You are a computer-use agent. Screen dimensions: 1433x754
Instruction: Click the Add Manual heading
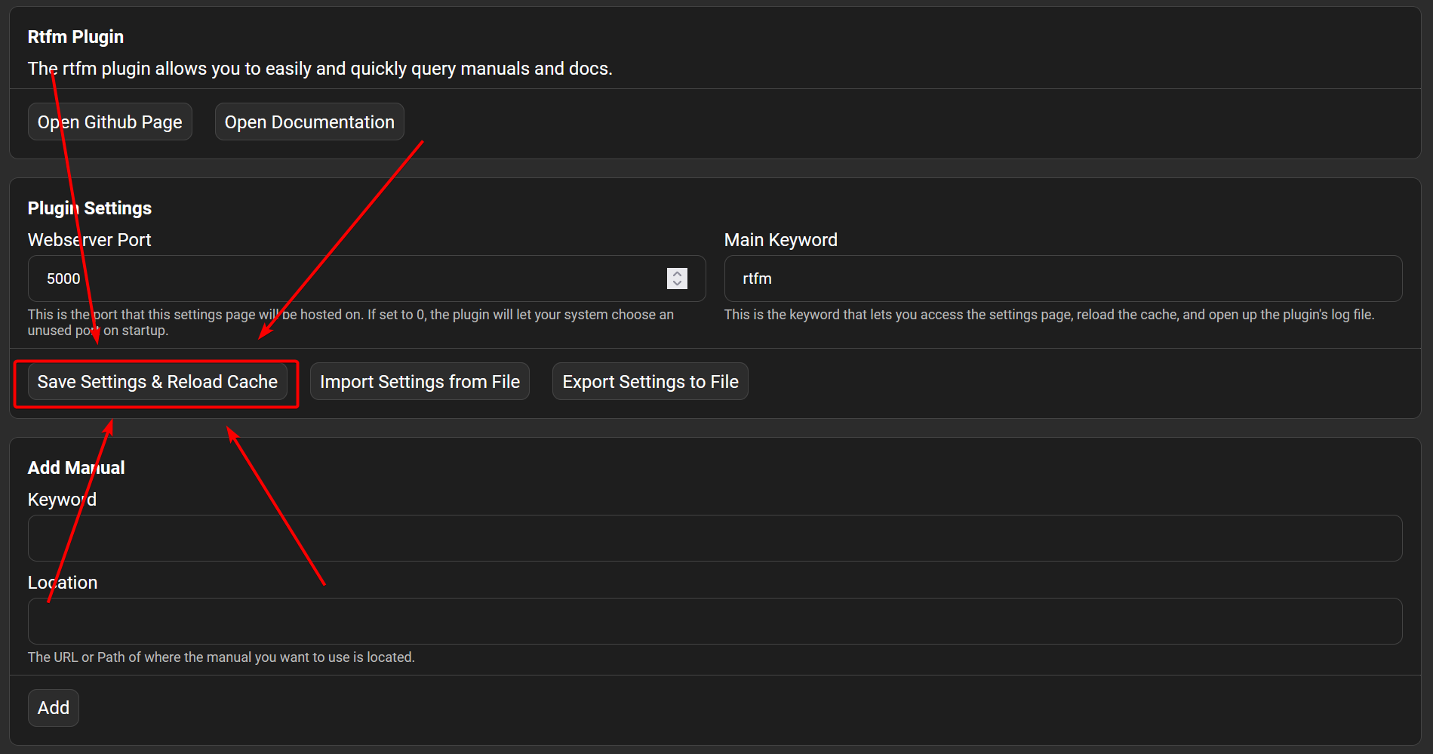[x=76, y=468]
